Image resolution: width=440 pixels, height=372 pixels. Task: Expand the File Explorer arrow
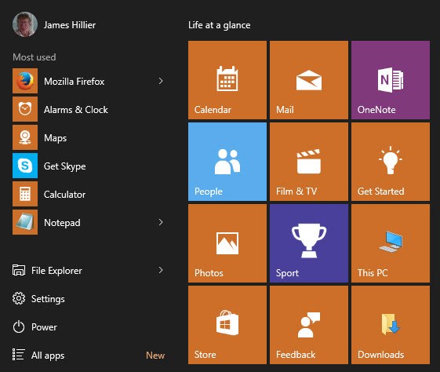[161, 270]
